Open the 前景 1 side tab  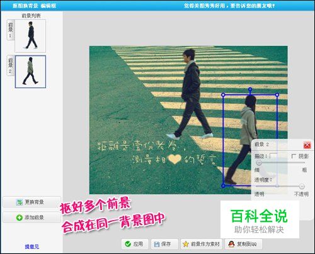[x=10, y=30]
